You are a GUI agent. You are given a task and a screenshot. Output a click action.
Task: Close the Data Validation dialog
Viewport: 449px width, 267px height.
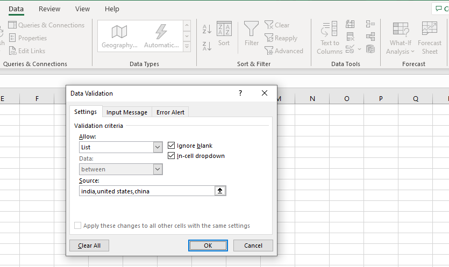[x=265, y=93]
